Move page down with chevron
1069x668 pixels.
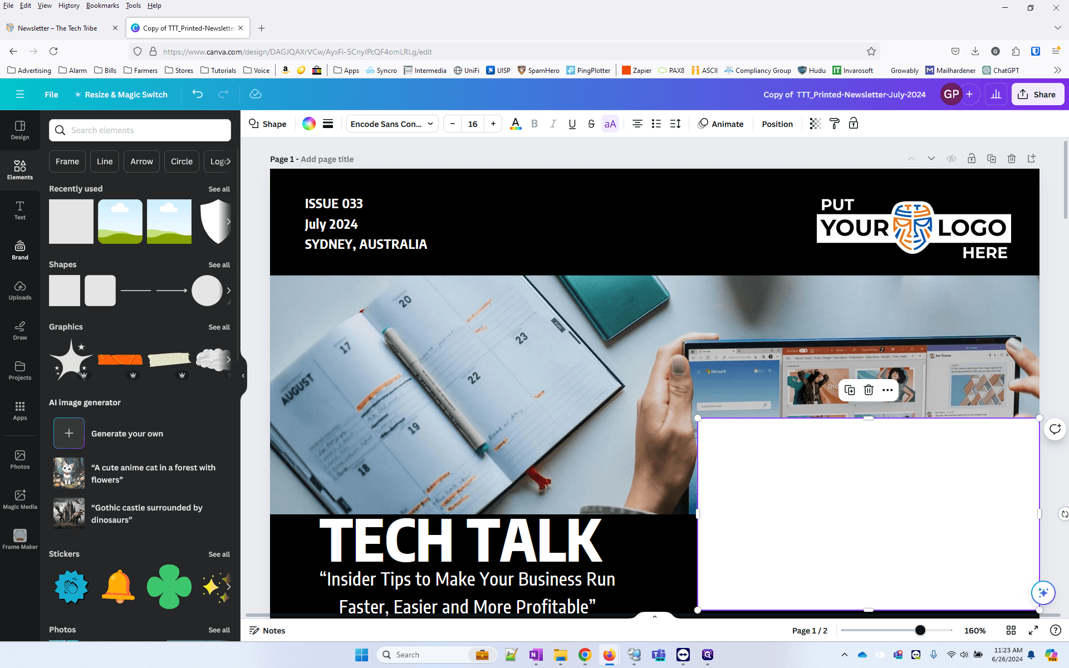click(931, 159)
